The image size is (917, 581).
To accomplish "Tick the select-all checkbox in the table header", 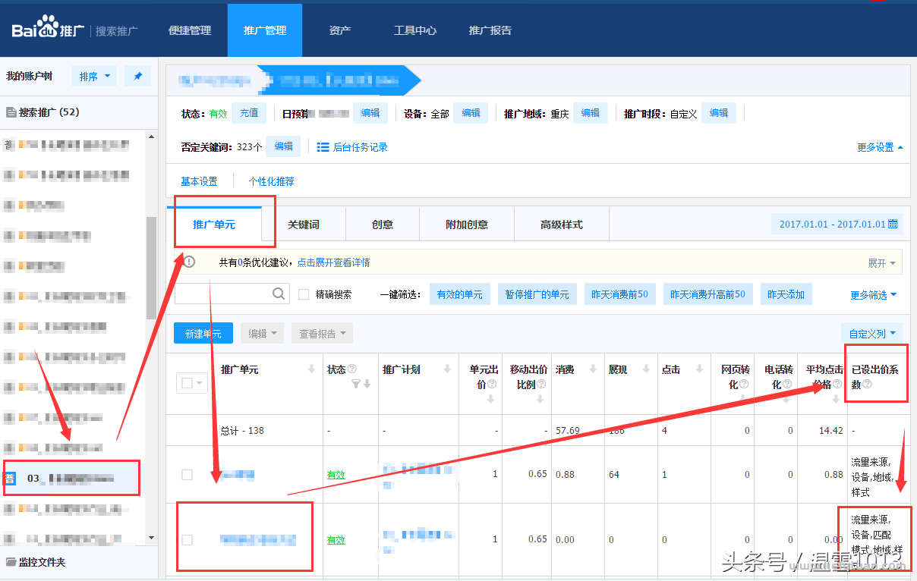I will 187,384.
